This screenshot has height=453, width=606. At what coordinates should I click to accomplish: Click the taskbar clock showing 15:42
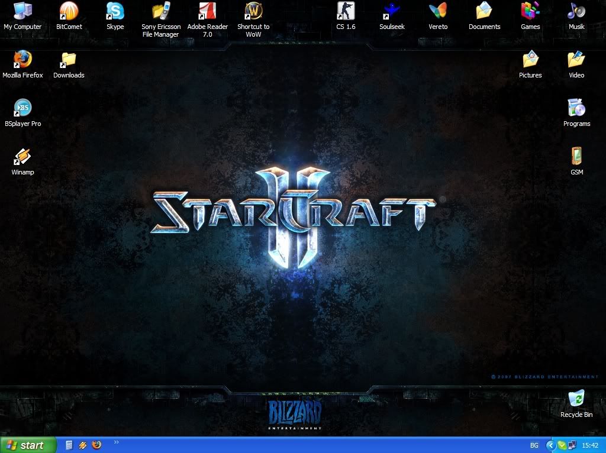pyautogui.click(x=590, y=446)
